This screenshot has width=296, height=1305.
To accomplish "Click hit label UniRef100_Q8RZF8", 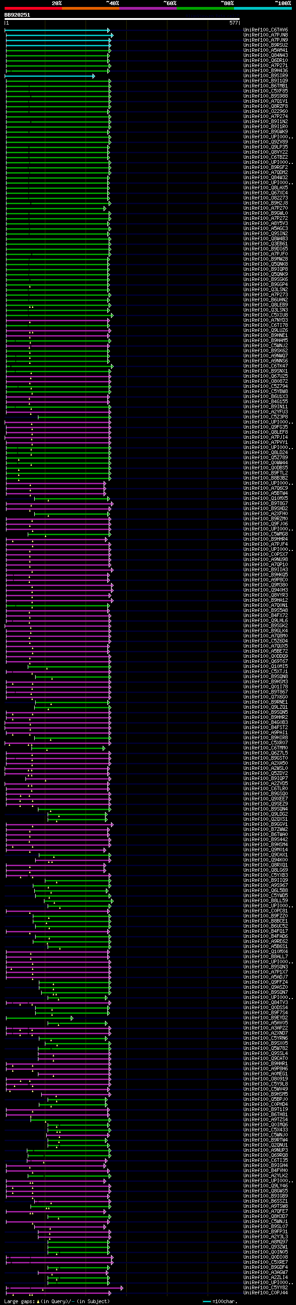I will [265, 106].
